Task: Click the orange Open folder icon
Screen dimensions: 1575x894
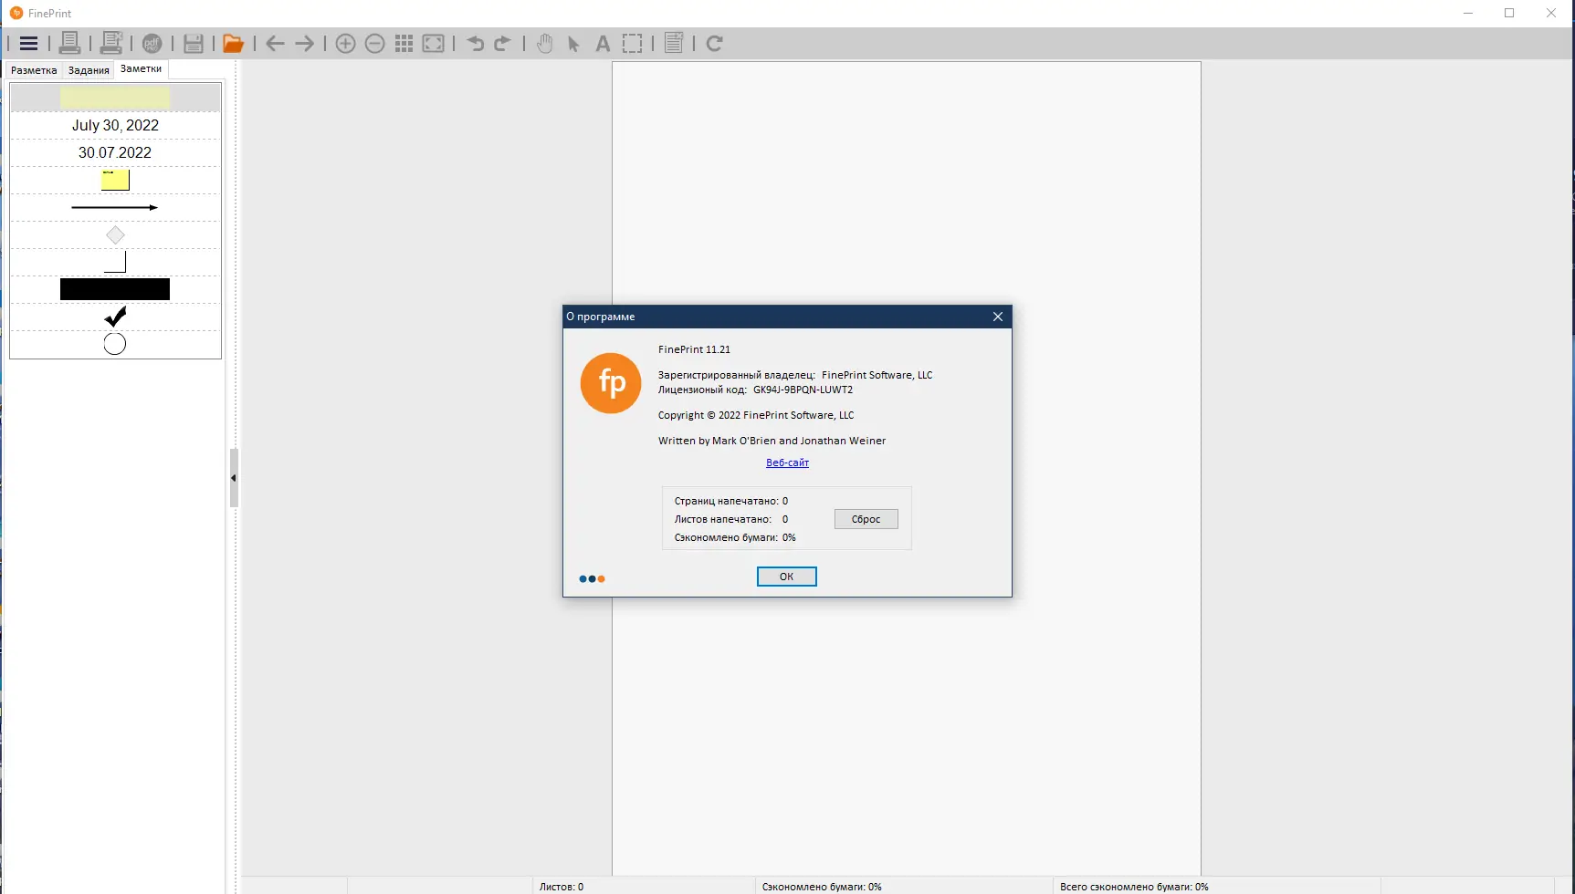Action: click(233, 43)
